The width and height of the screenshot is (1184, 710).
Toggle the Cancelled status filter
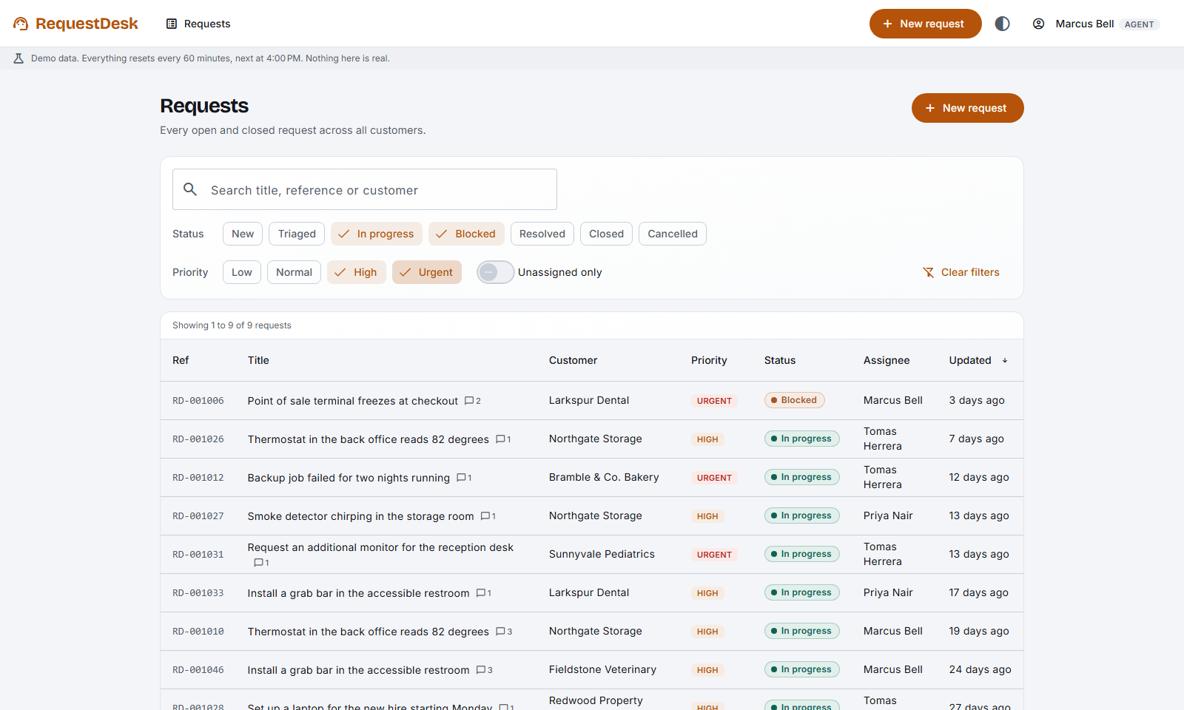[673, 234]
